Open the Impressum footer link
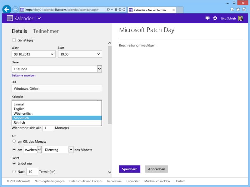 tap(114, 181)
